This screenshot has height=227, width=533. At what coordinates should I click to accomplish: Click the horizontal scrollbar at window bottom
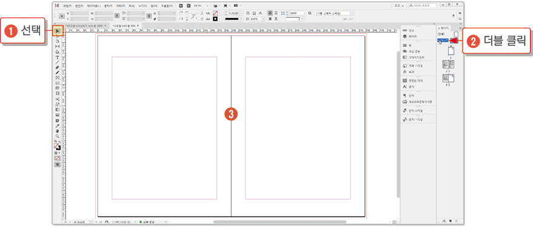pos(280,222)
